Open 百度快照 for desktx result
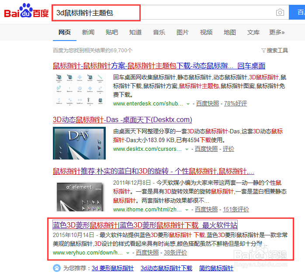 coord(206,149)
